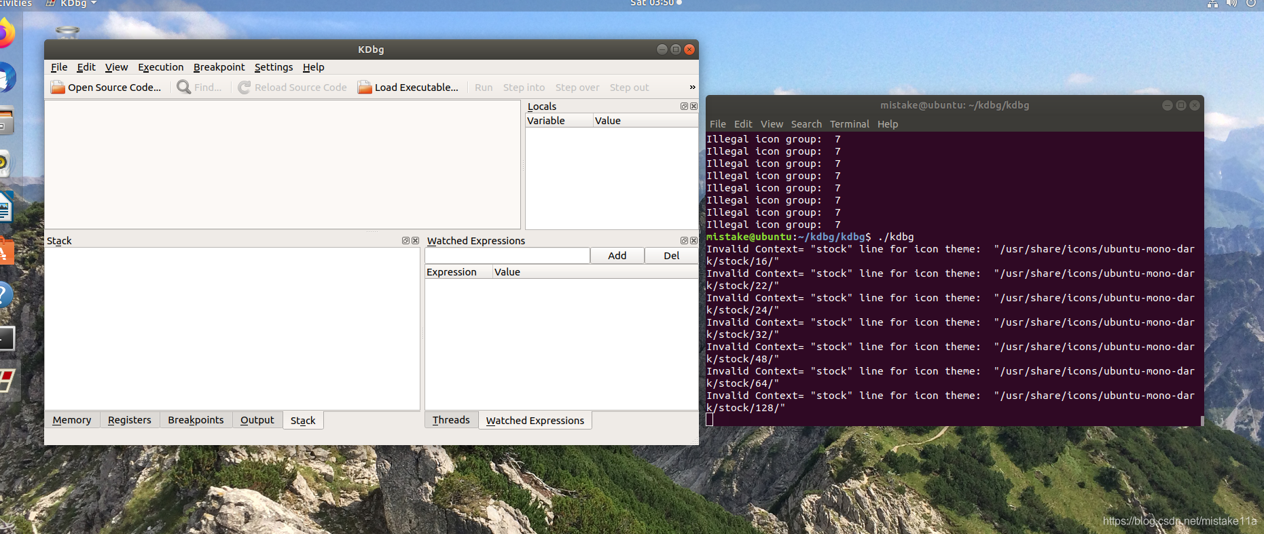The image size is (1264, 534).
Task: Float the Stack panel
Action: click(405, 240)
